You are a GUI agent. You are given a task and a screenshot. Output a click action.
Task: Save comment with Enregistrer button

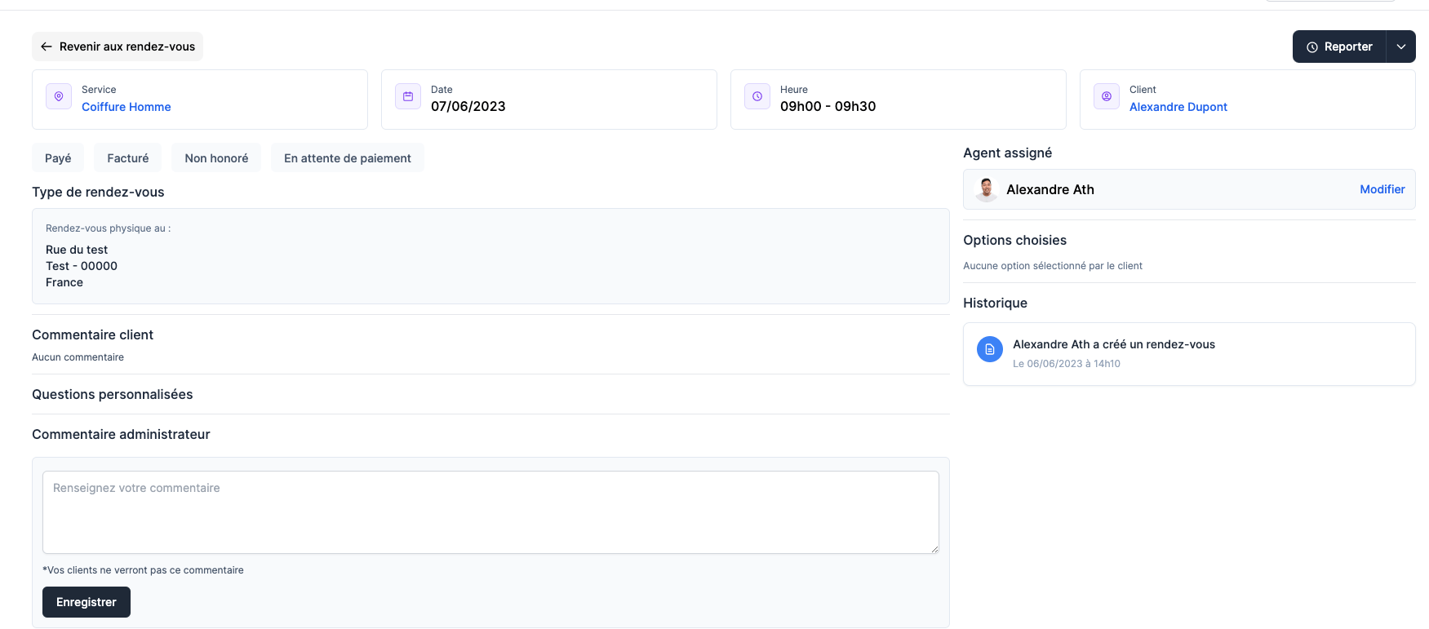[x=87, y=602]
